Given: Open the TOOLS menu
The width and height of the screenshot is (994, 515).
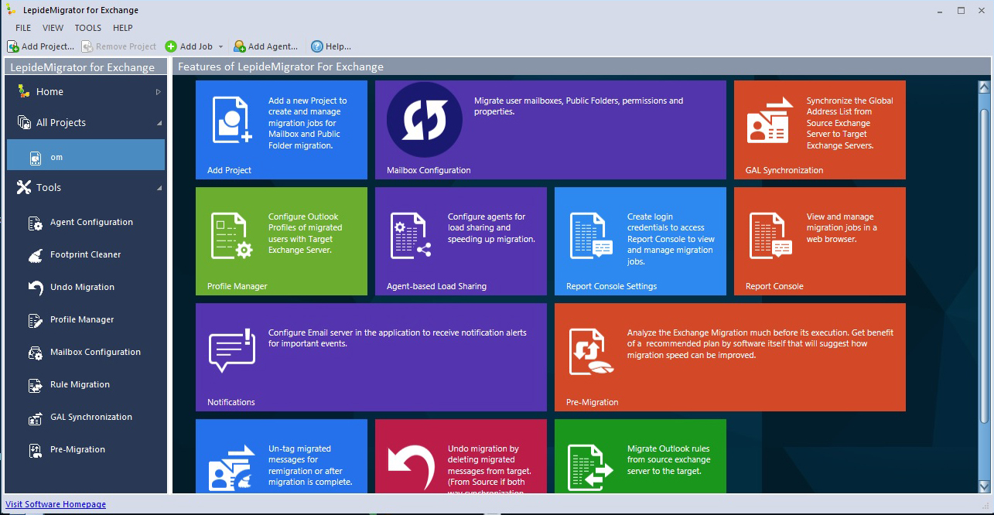Looking at the screenshot, I should pyautogui.click(x=88, y=28).
